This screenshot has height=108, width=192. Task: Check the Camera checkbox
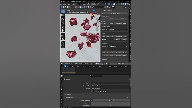click(115, 24)
